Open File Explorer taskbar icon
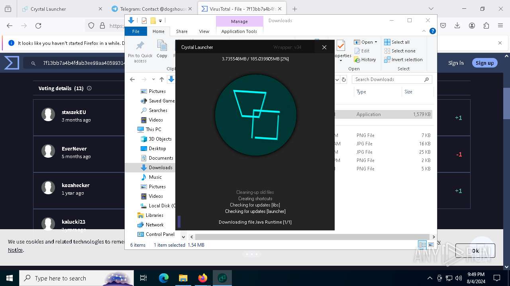Screen dimensions: 510x286 pyautogui.click(x=183, y=278)
